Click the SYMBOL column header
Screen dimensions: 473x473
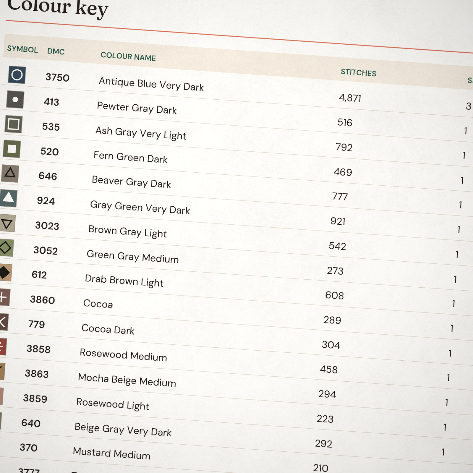tap(22, 49)
